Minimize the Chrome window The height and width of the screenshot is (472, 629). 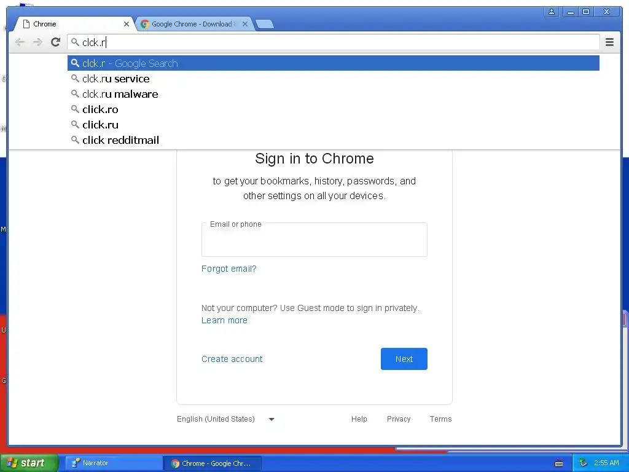[571, 12]
